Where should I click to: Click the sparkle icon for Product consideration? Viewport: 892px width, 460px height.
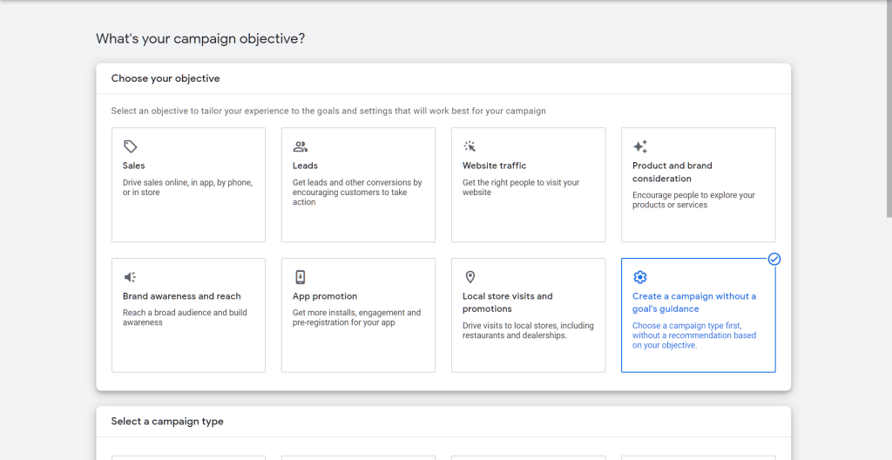pyautogui.click(x=640, y=146)
